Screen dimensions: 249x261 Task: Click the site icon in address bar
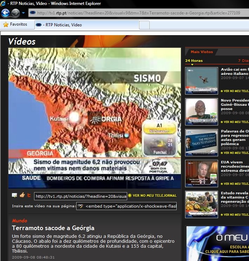point(33,13)
